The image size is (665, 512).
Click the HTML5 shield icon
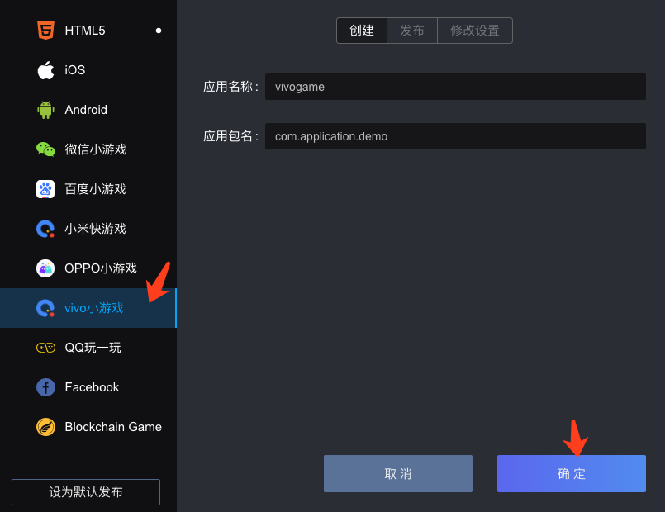[45, 31]
